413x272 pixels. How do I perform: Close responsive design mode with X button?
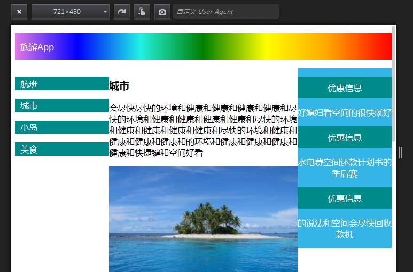point(19,12)
